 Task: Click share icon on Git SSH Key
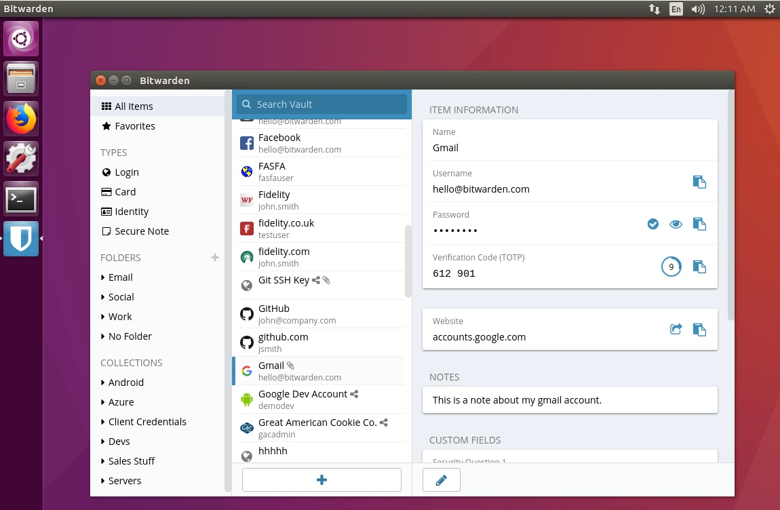click(316, 281)
